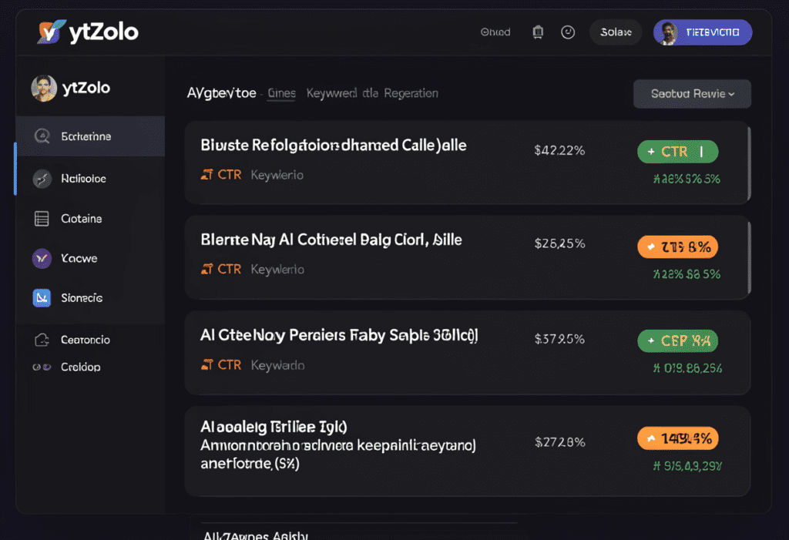Click the vertical scrollbar beside the first card
Image resolution: width=789 pixels, height=540 pixels.
(x=750, y=163)
